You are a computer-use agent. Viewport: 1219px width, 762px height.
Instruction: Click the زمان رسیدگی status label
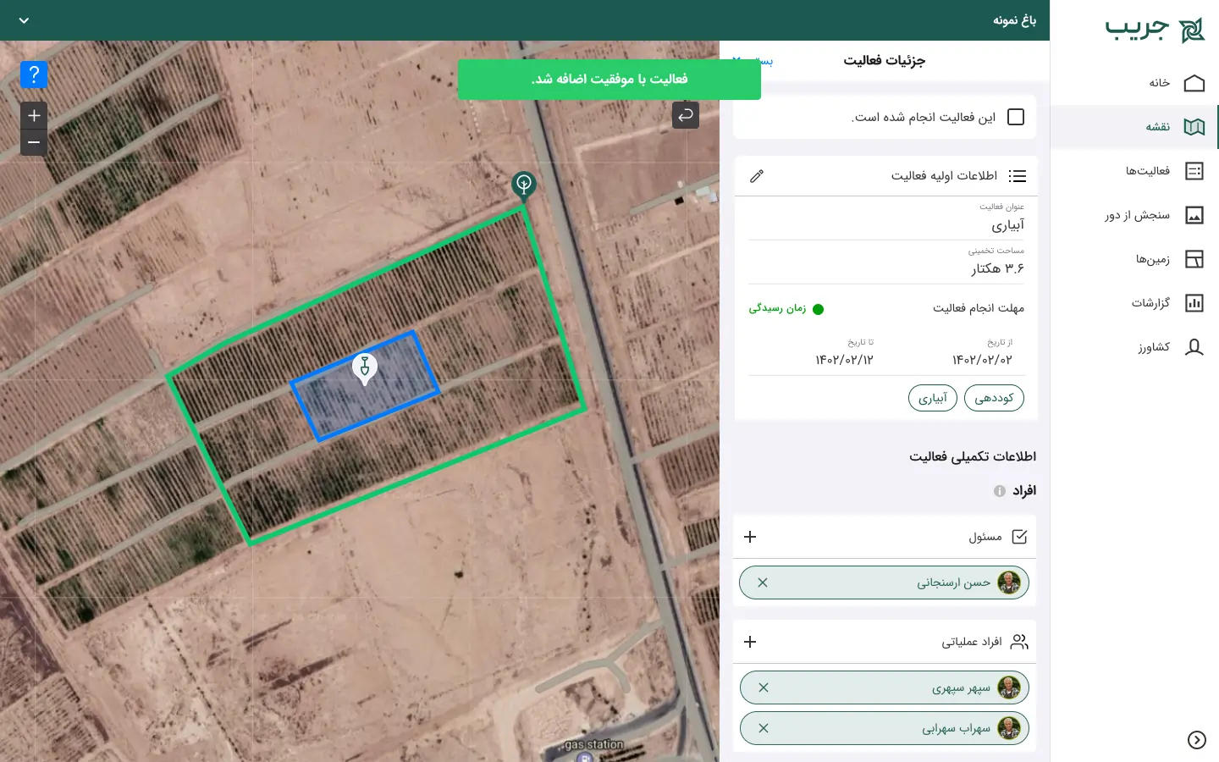point(777,308)
